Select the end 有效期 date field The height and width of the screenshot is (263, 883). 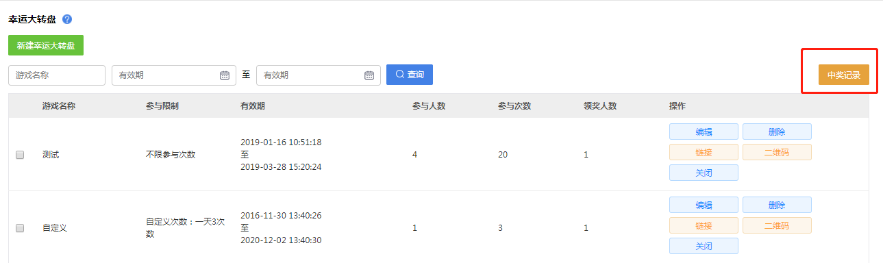click(319, 75)
